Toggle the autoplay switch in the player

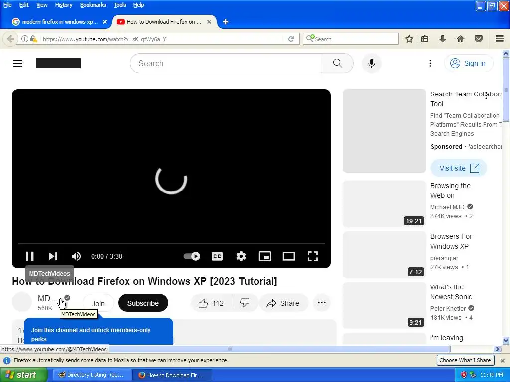(192, 256)
